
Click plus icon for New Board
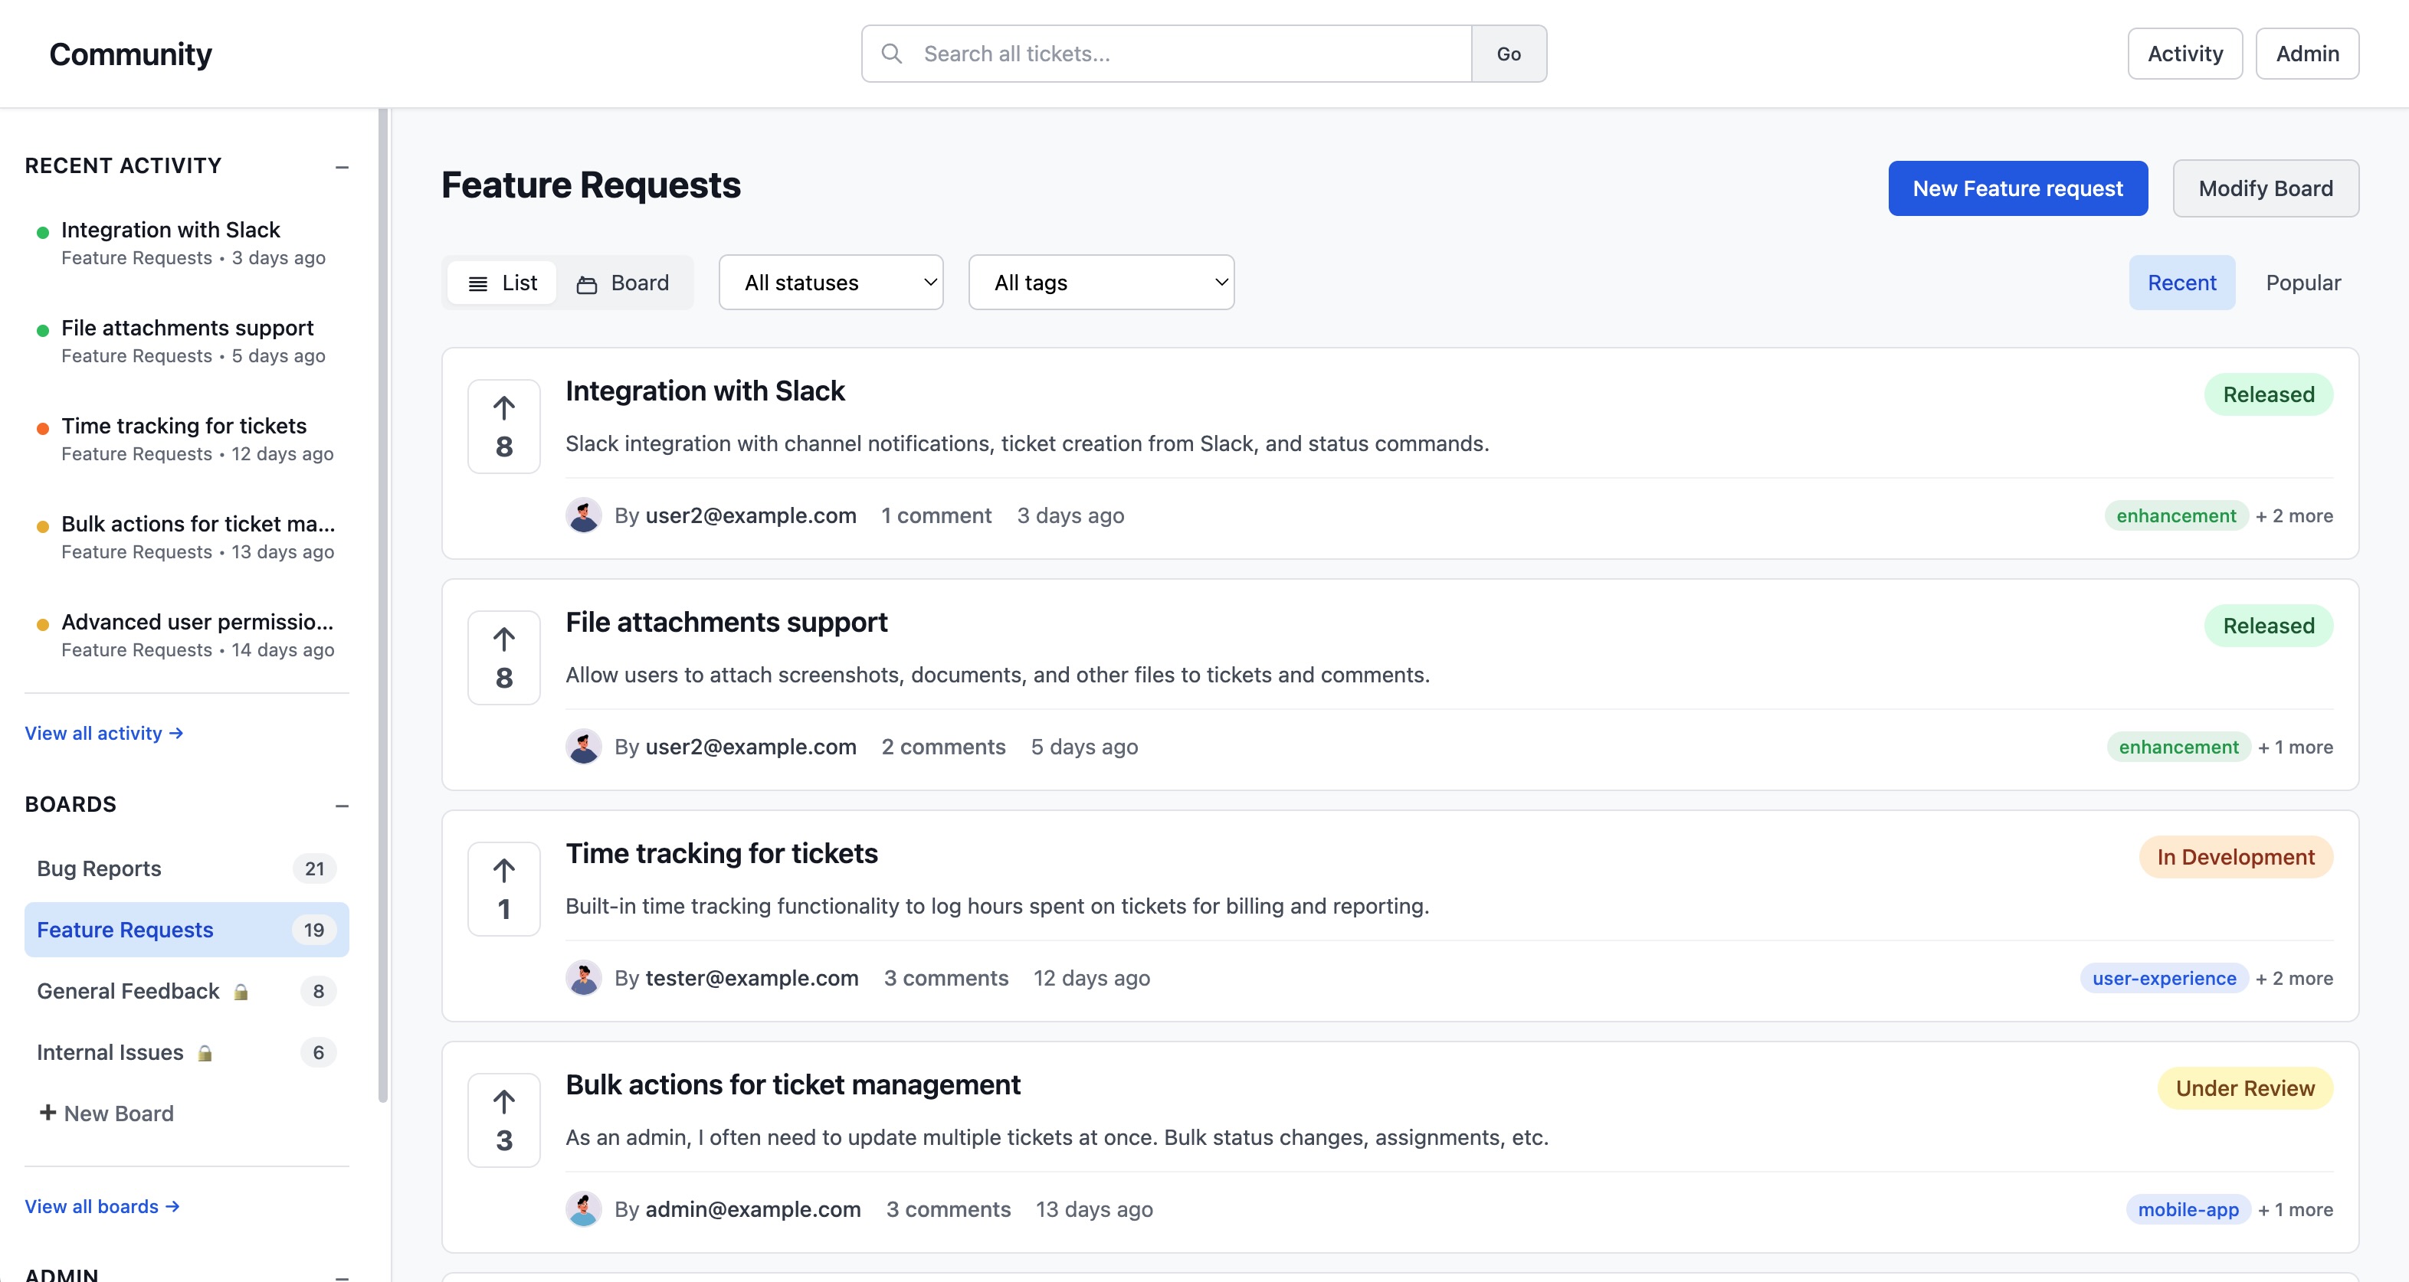(x=48, y=1112)
